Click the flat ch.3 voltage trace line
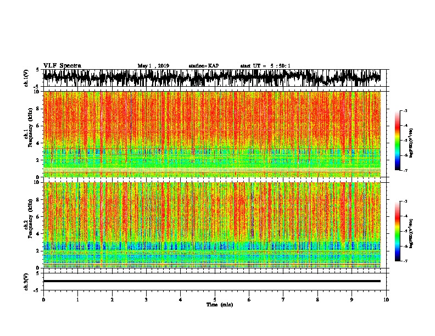The height and width of the screenshot is (336, 435). click(211, 281)
